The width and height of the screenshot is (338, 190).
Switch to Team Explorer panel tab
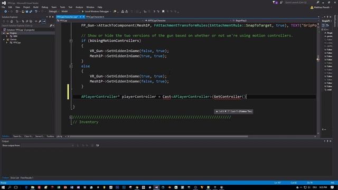17,136
